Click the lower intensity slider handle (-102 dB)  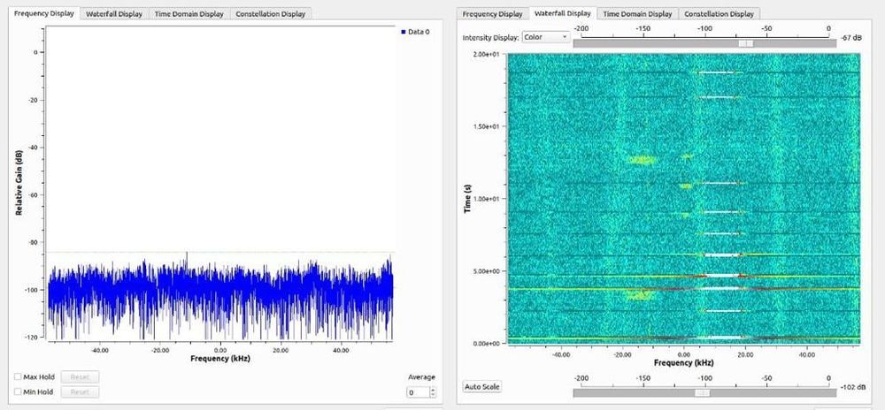[x=702, y=392]
